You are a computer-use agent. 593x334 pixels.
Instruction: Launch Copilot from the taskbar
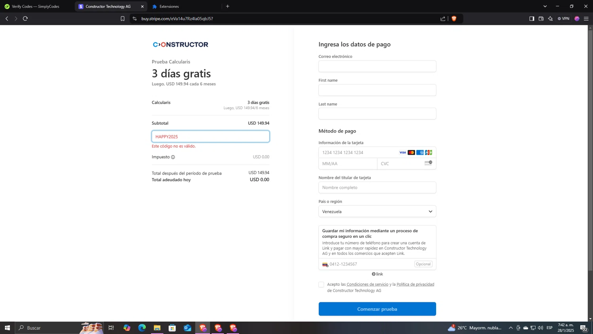tap(127, 328)
